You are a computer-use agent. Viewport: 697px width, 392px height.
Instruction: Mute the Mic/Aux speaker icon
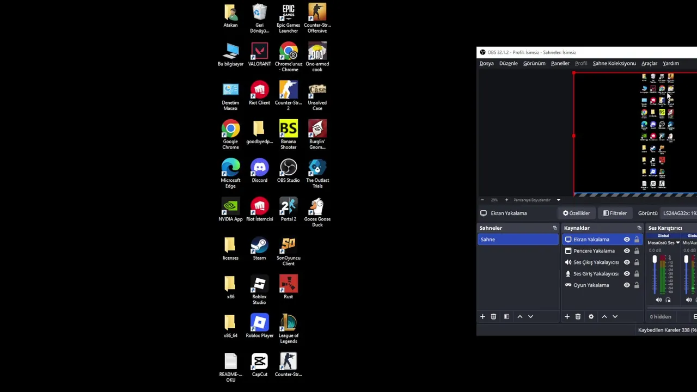pyautogui.click(x=689, y=300)
